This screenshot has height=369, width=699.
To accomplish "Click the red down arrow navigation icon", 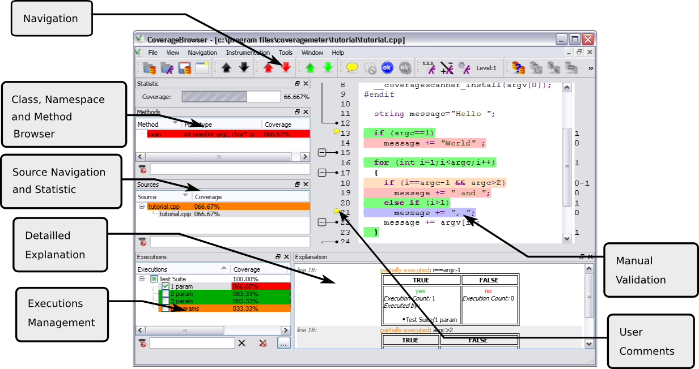I will [286, 68].
